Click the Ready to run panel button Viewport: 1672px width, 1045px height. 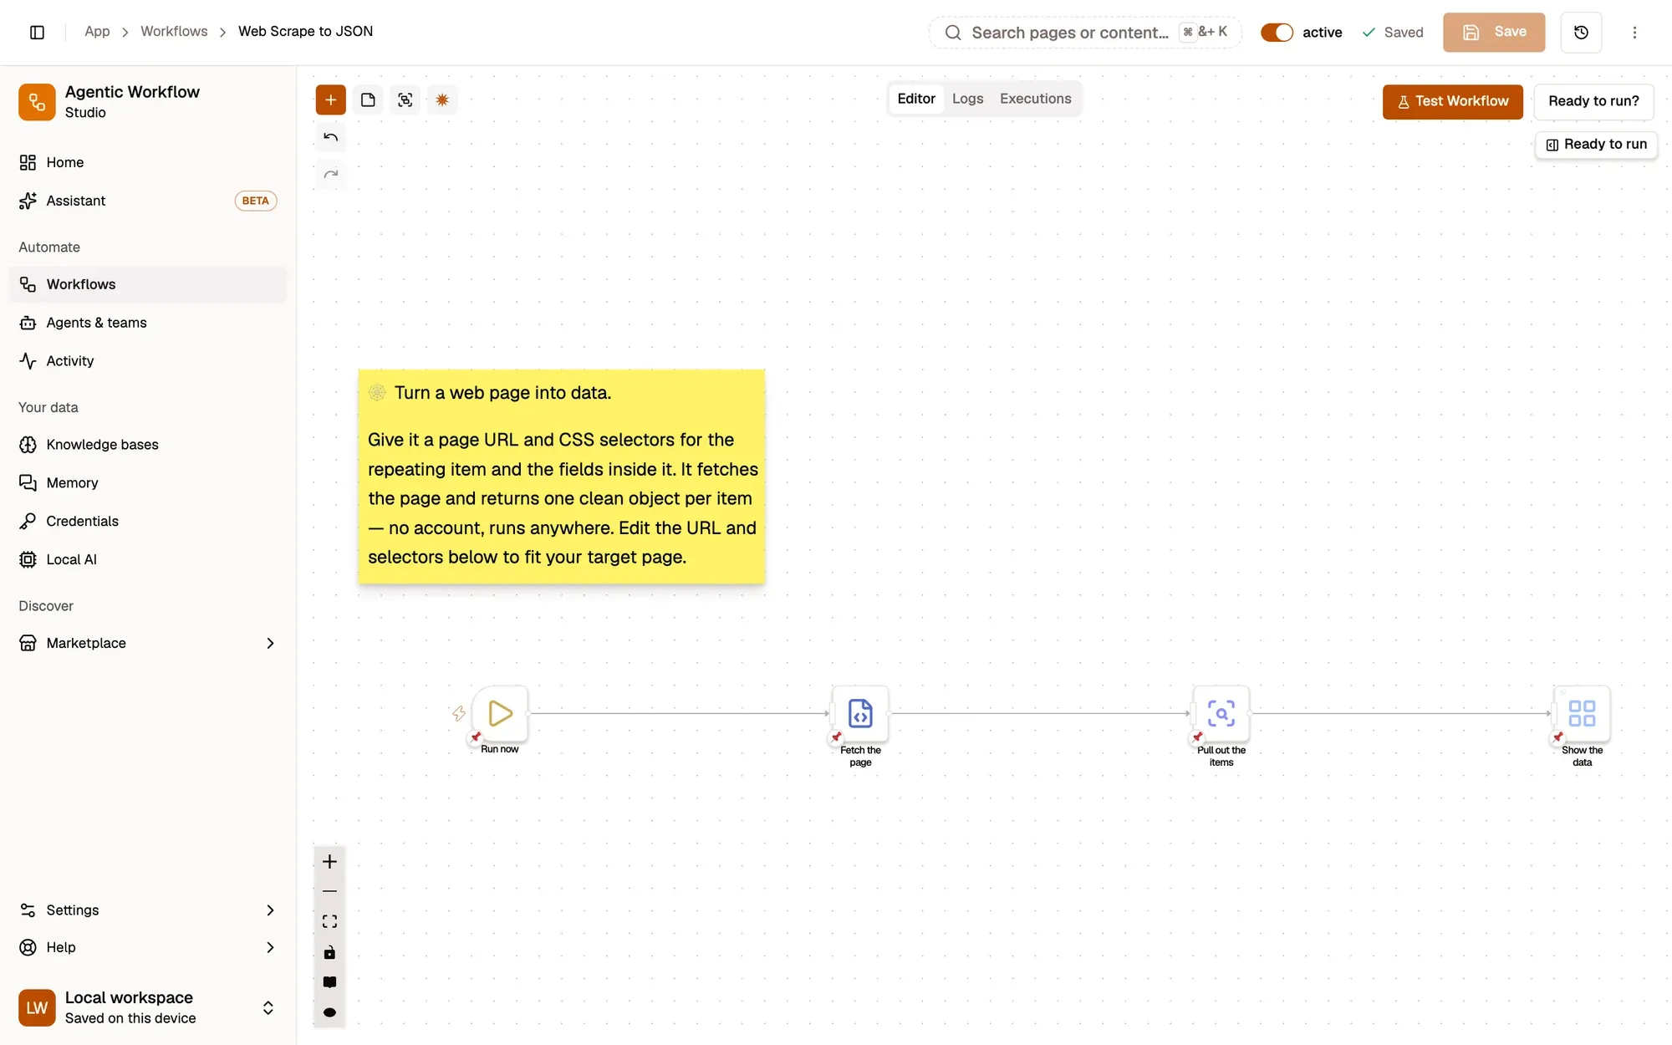tap(1596, 144)
